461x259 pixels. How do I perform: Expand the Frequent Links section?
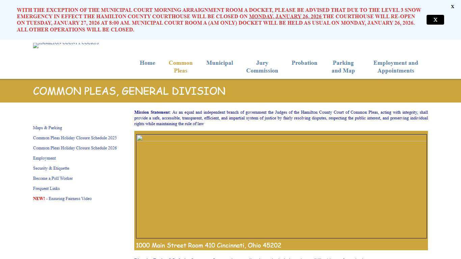46,189
